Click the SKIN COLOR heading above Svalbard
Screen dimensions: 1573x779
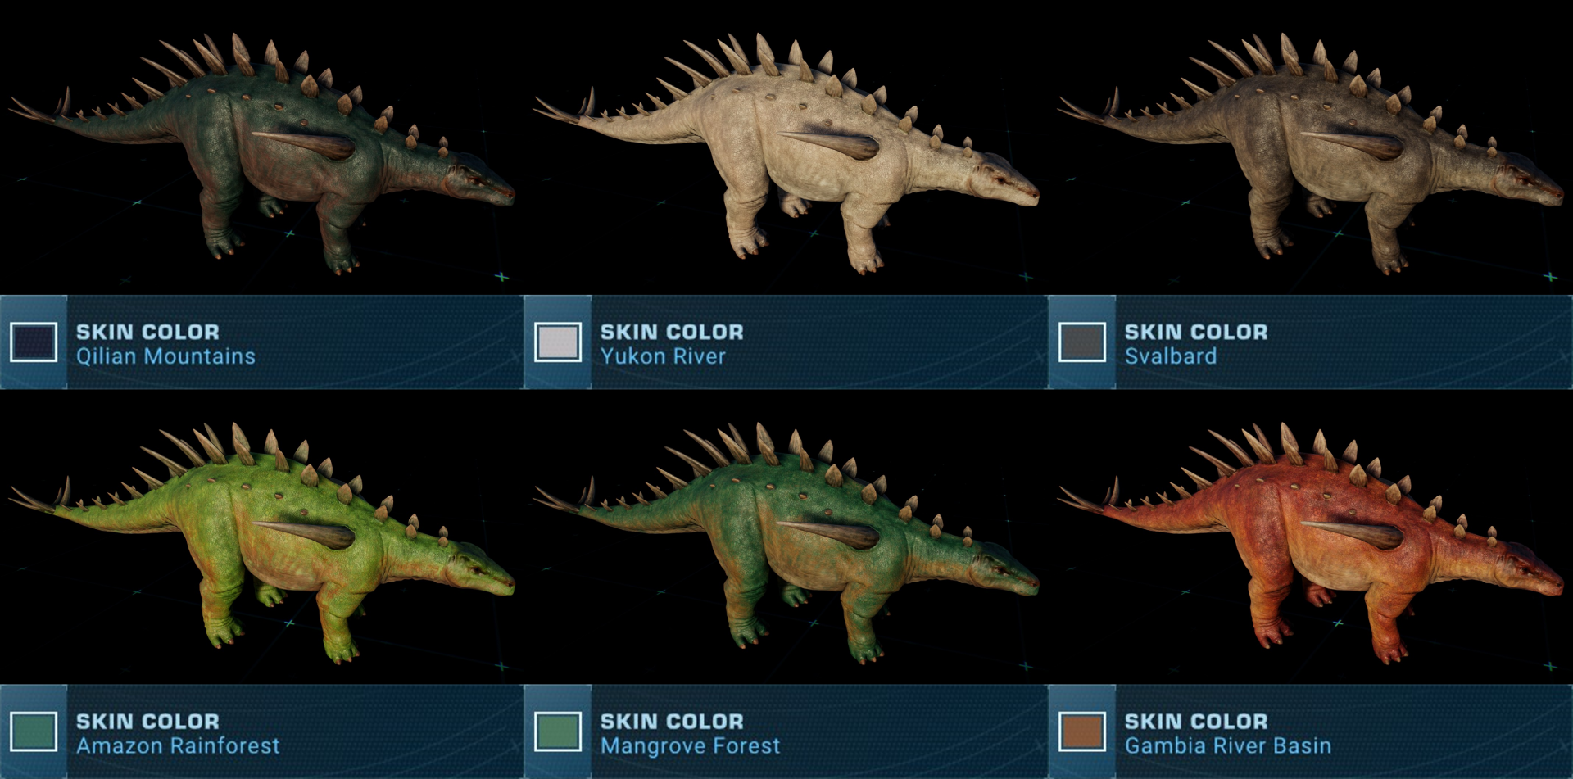(x=1196, y=332)
